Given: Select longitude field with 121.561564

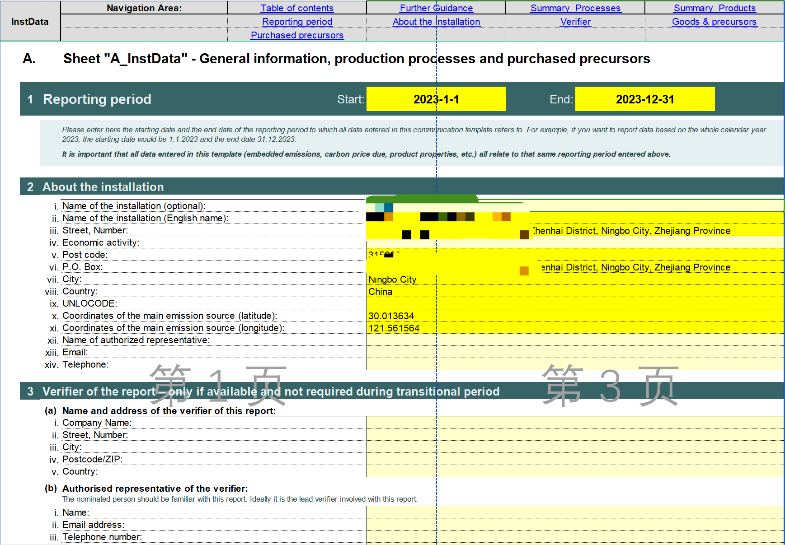Looking at the screenshot, I should (x=575, y=328).
